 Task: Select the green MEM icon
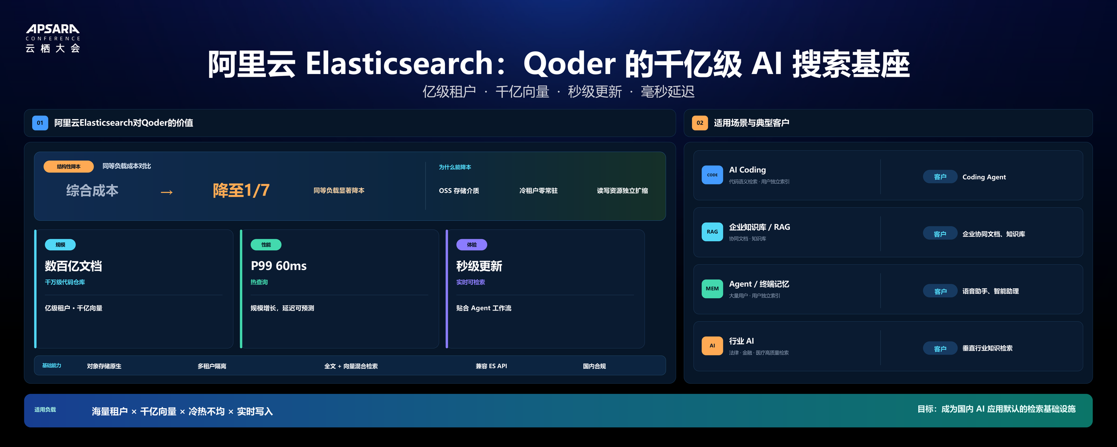712,289
